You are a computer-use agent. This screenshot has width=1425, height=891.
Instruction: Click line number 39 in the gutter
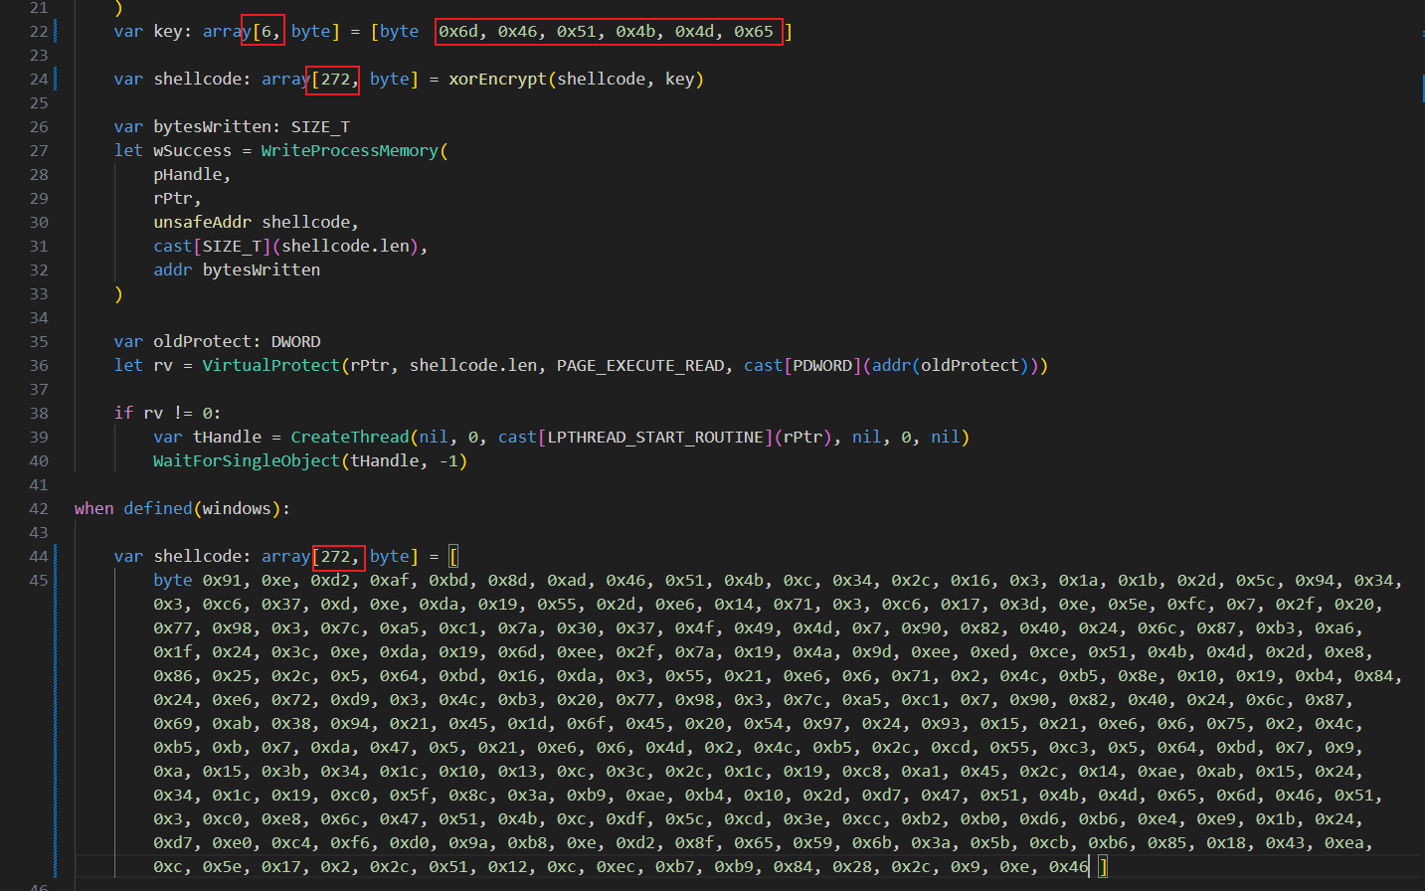pyautogui.click(x=39, y=438)
